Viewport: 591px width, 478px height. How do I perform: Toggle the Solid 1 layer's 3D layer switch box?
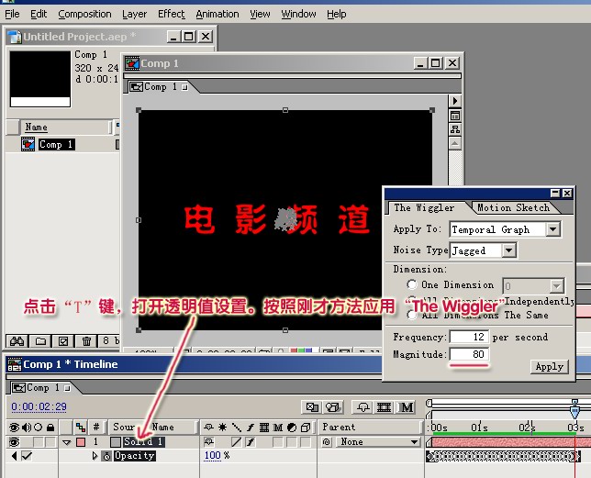[x=306, y=442]
